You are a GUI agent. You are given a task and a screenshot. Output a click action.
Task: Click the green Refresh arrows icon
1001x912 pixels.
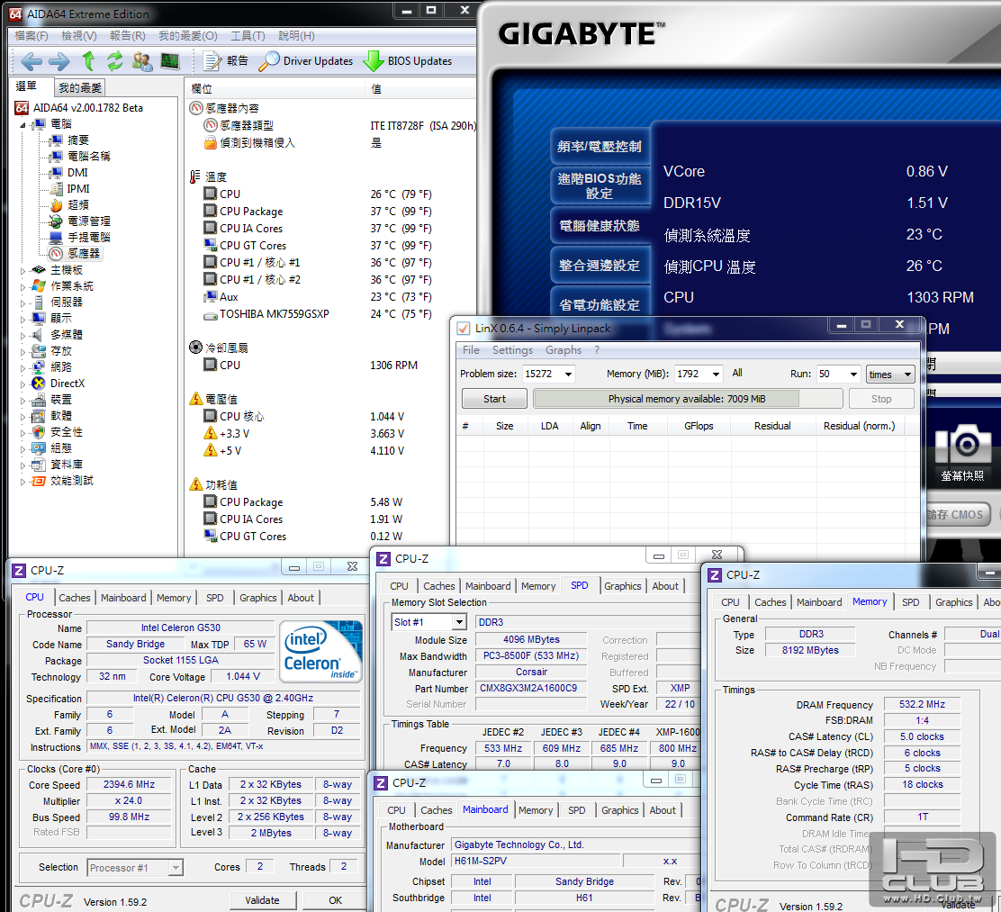[x=114, y=61]
